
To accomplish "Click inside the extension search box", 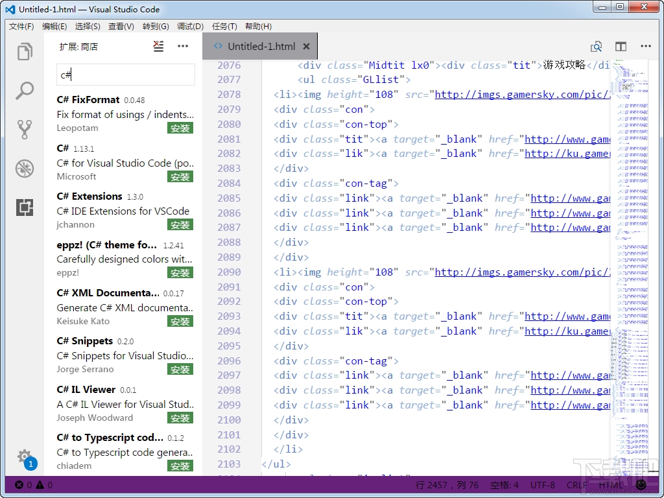I will tap(125, 75).
